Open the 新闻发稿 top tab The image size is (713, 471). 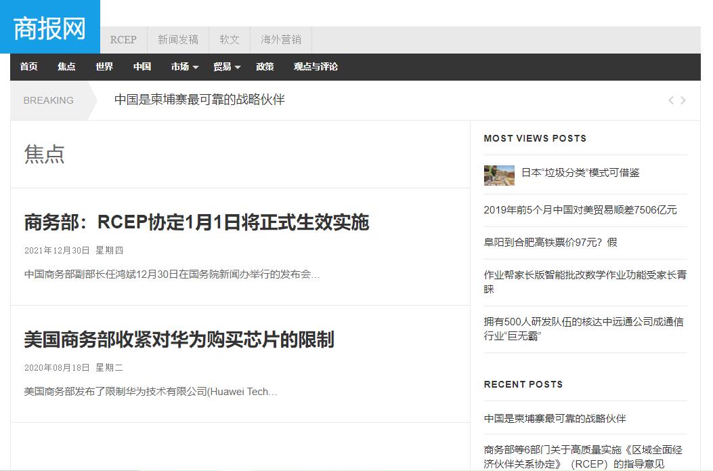point(178,39)
